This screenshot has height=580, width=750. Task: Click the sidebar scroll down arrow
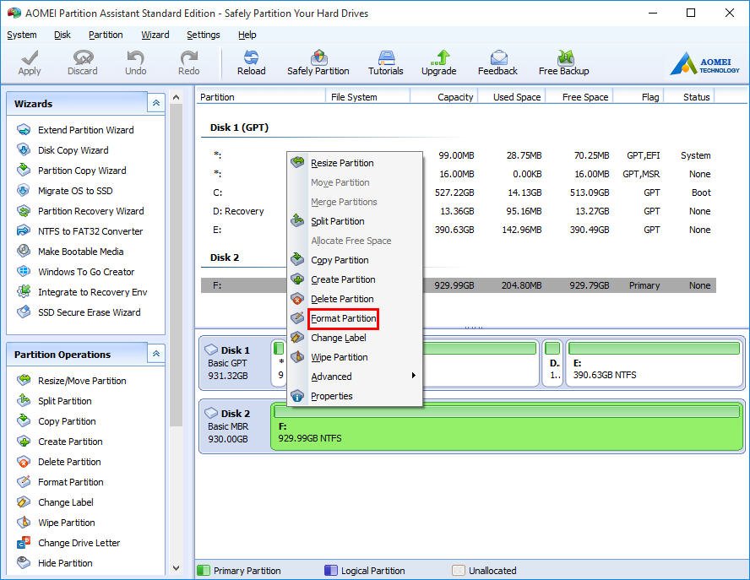(176, 568)
